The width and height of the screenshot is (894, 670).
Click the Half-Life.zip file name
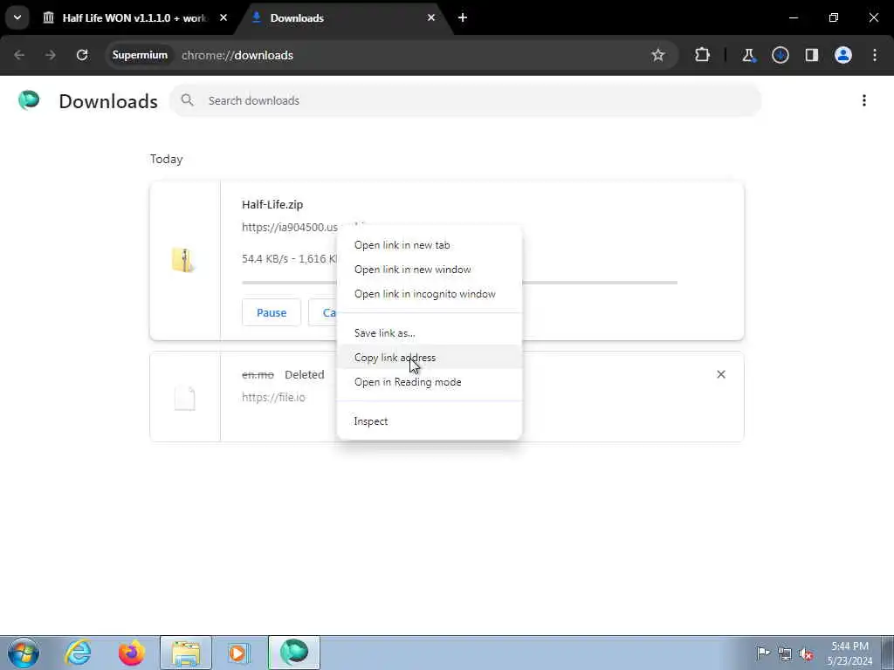272,204
